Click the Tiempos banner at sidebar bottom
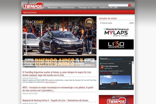The image size is (156, 104). pyautogui.click(x=116, y=100)
